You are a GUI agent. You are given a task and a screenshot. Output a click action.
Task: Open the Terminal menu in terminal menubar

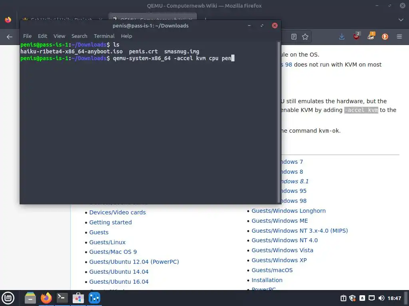coord(104,36)
